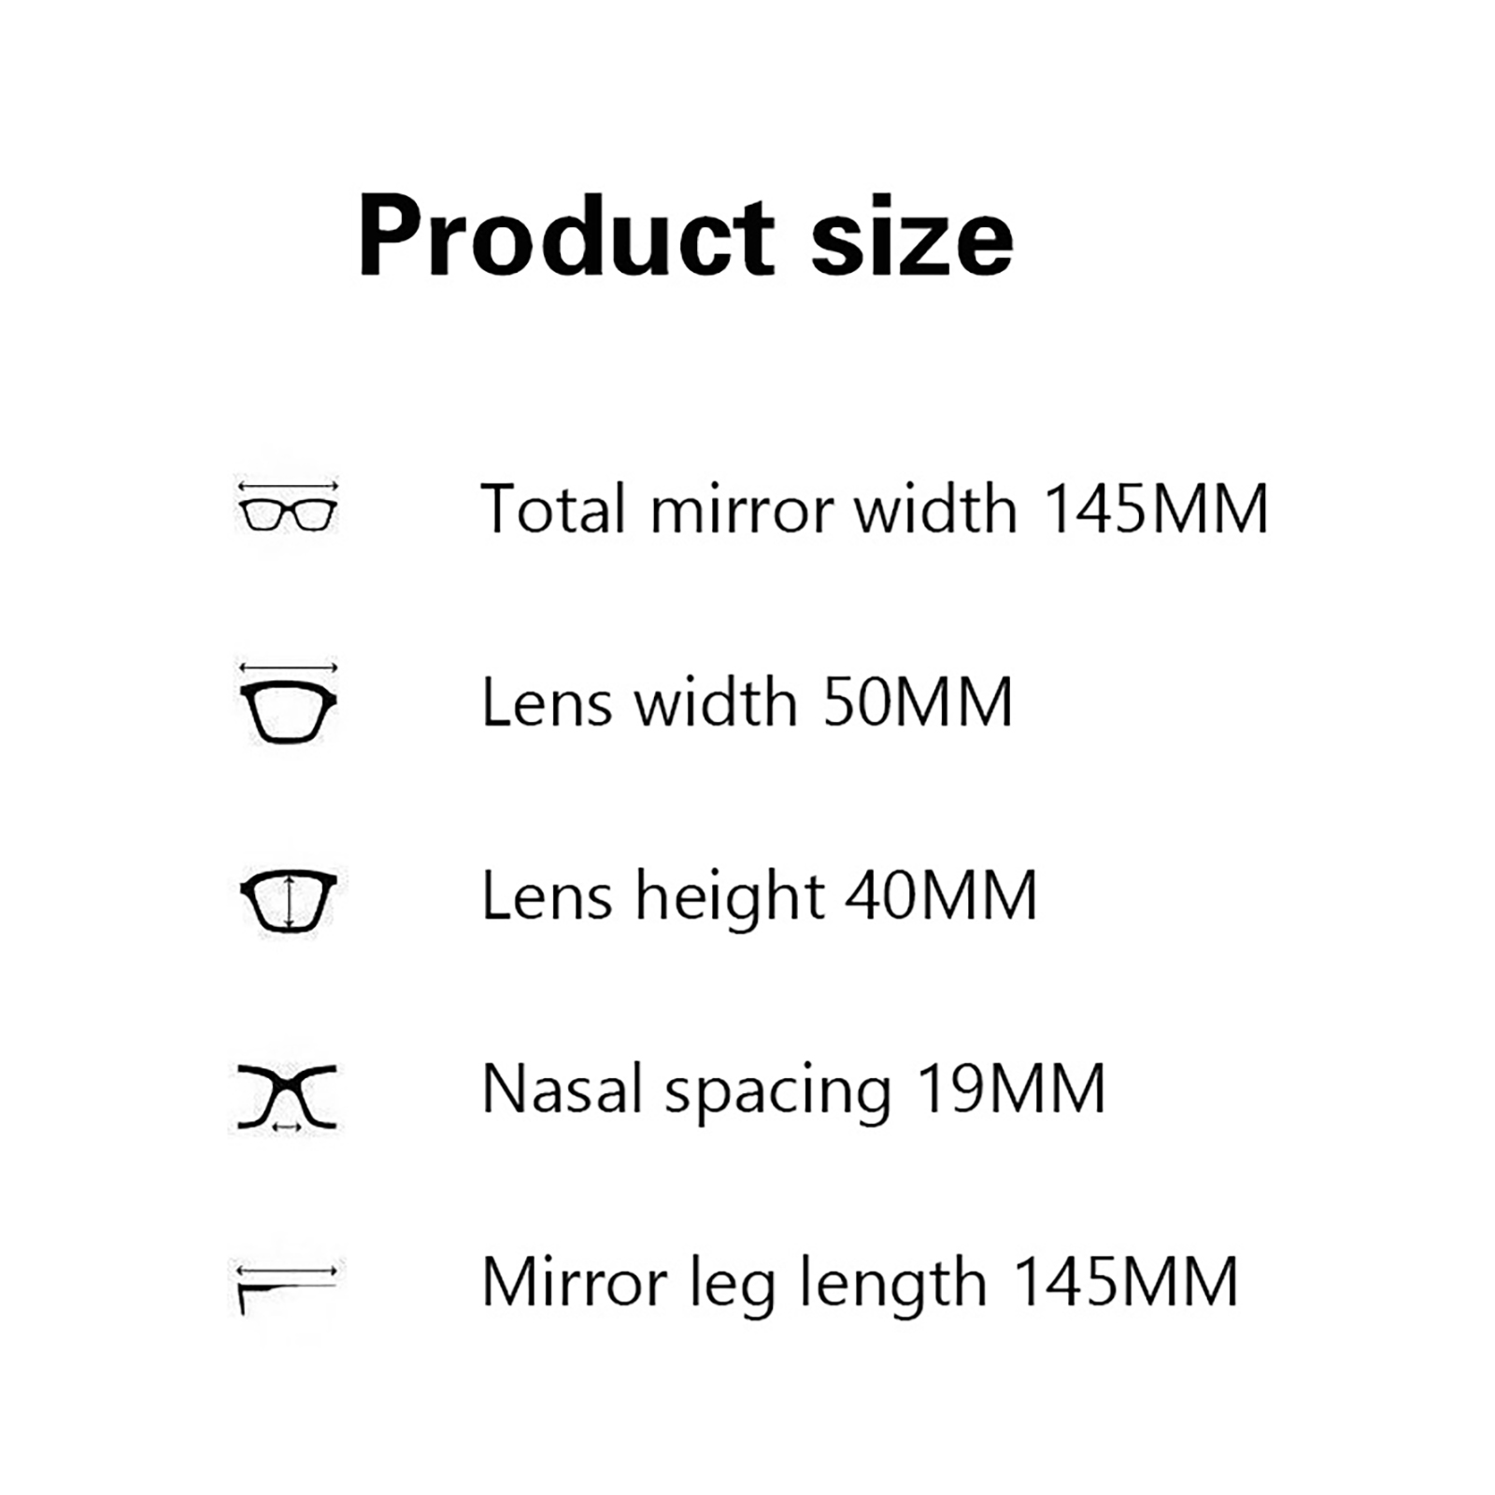Select the "Lens width" label text

[639, 703]
